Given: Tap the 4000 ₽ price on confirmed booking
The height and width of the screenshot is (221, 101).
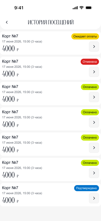Looking at the screenshot, I should [10, 200].
